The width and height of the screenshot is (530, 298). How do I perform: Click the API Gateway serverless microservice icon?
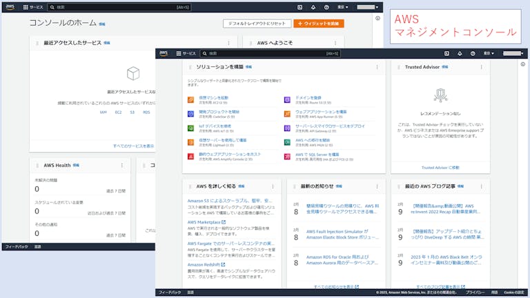(287, 128)
